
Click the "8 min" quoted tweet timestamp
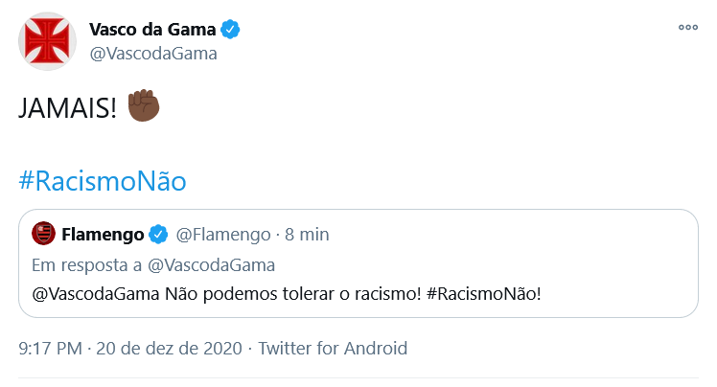309,235
